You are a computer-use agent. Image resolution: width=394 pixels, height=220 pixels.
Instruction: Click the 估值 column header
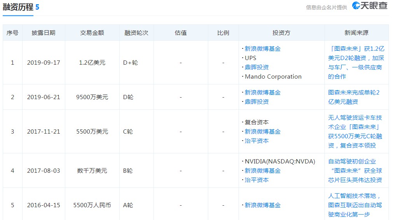[181, 33]
